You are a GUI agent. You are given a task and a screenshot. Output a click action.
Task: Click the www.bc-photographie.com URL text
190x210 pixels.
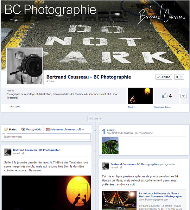pyautogui.click(x=153, y=200)
